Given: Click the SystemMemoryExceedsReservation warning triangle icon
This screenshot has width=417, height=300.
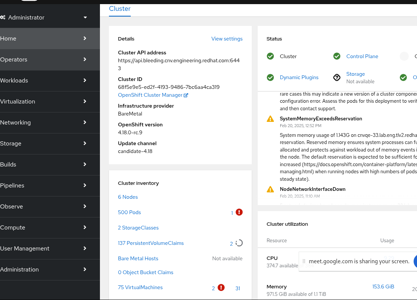Looking at the screenshot, I should 270,119.
